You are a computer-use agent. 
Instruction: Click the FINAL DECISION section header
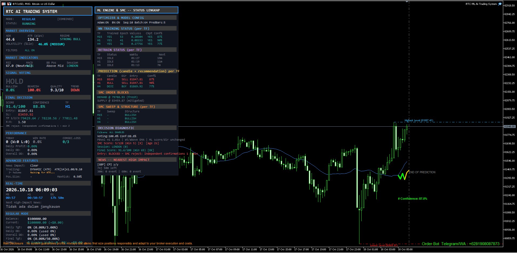[48, 98]
